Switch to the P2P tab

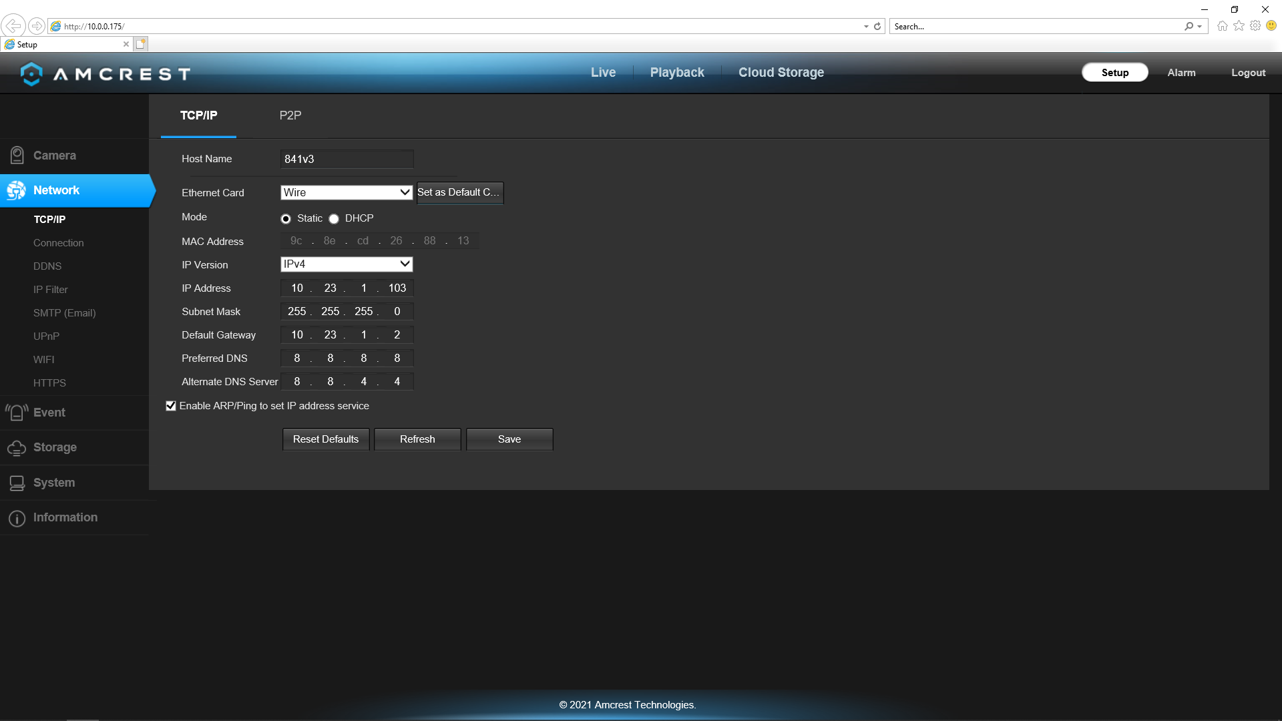pyautogui.click(x=290, y=115)
